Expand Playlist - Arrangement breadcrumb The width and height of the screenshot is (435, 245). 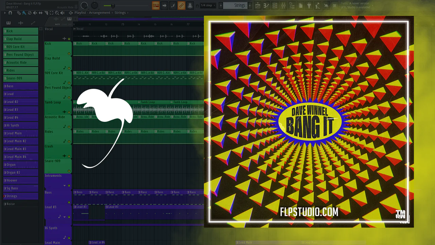click(92, 13)
